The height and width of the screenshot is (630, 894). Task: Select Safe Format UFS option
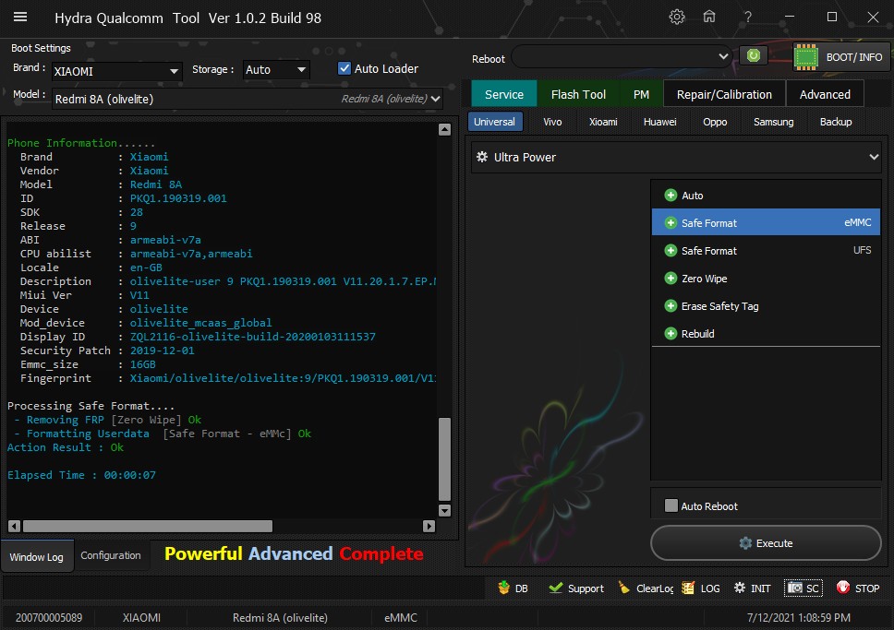766,251
